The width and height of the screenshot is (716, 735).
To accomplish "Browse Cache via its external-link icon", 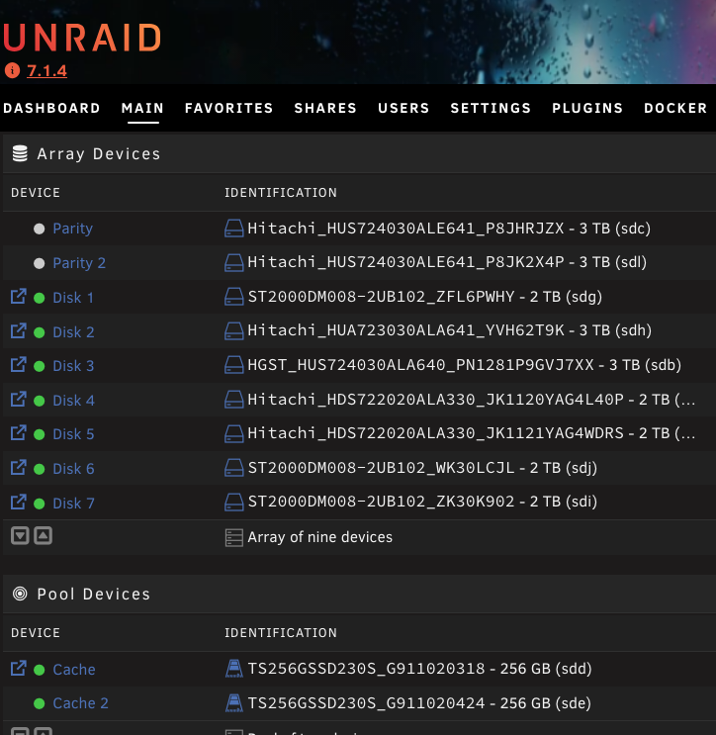I will [18, 669].
